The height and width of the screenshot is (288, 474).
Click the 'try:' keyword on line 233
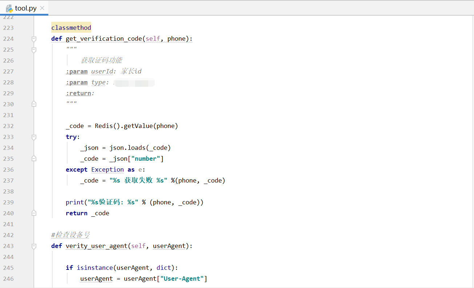(x=73, y=137)
